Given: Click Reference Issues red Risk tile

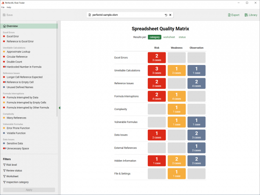Looking at the screenshot, I should coord(157,83).
